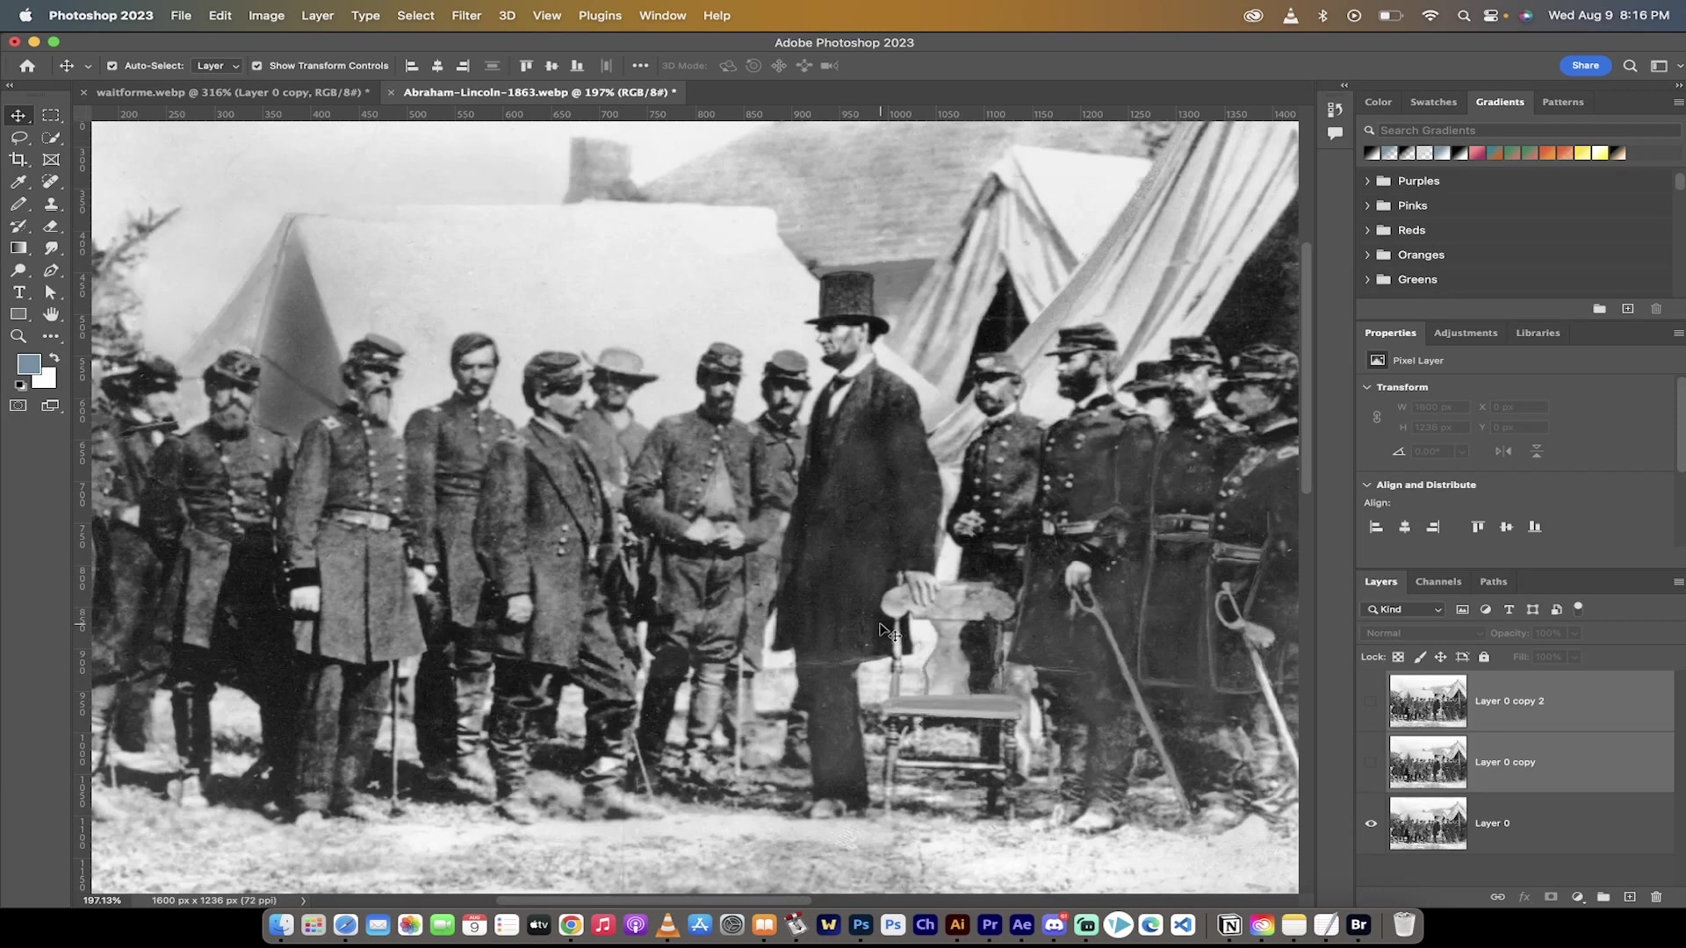Open layer Kind filter dropdown
The height and width of the screenshot is (948, 1686).
[1404, 609]
